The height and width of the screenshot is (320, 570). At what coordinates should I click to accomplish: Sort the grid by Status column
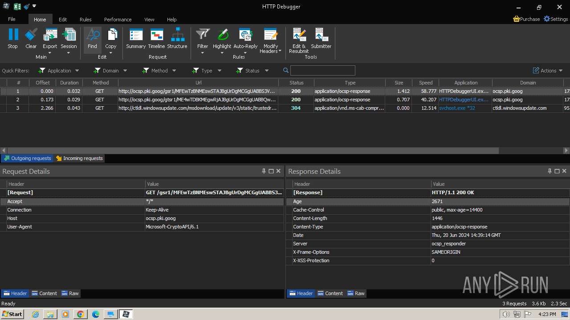click(x=296, y=83)
